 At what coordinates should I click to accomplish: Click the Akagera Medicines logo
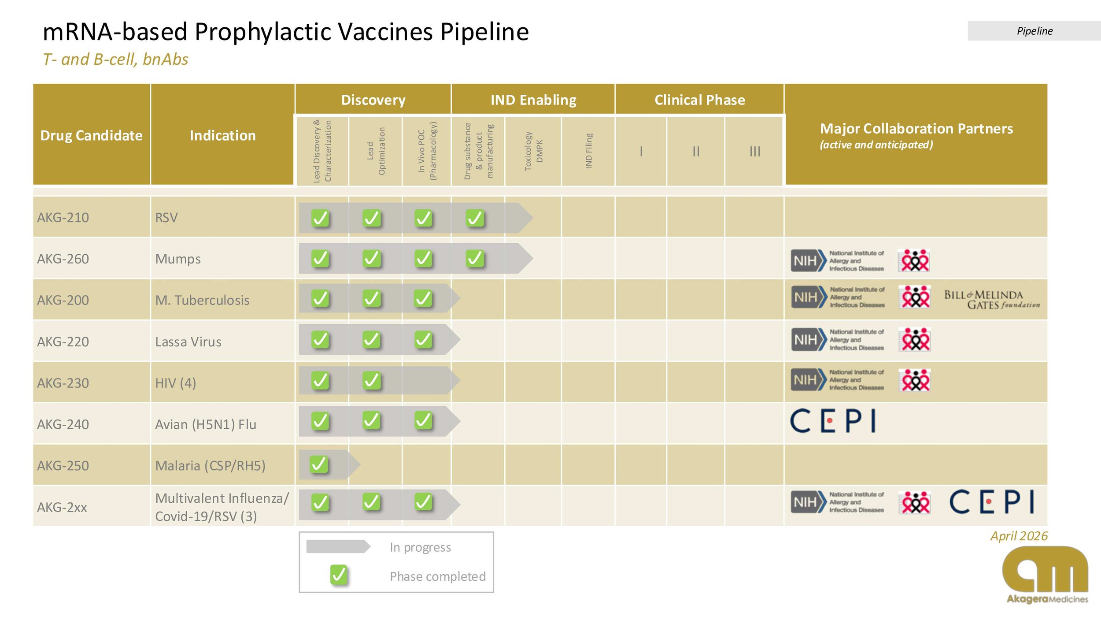click(x=1045, y=575)
